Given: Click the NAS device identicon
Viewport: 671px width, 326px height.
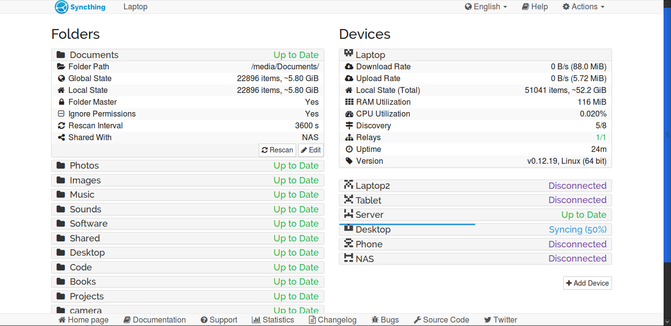Looking at the screenshot, I should coord(349,258).
